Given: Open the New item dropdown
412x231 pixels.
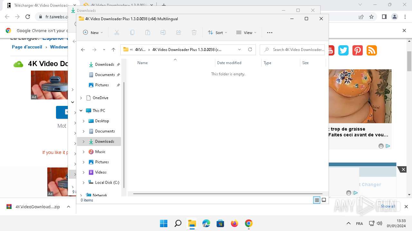Looking at the screenshot, I should click(x=93, y=32).
